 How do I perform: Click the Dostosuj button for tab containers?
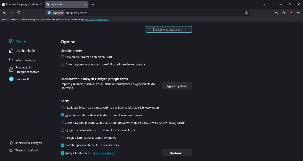click(x=177, y=153)
